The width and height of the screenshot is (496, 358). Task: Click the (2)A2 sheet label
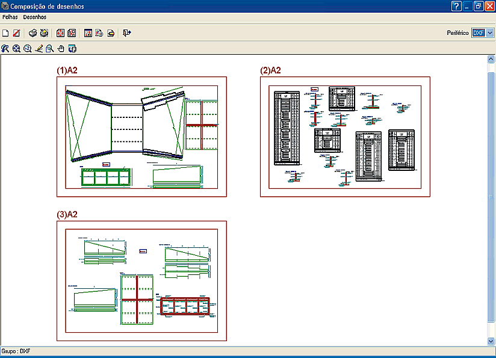tap(270, 70)
